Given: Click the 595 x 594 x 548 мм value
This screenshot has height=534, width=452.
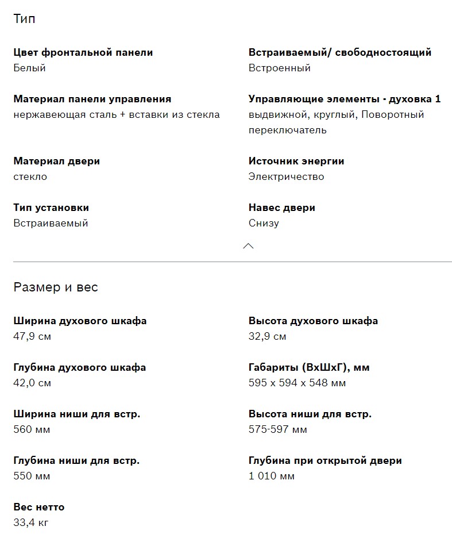Looking at the screenshot, I should (297, 383).
